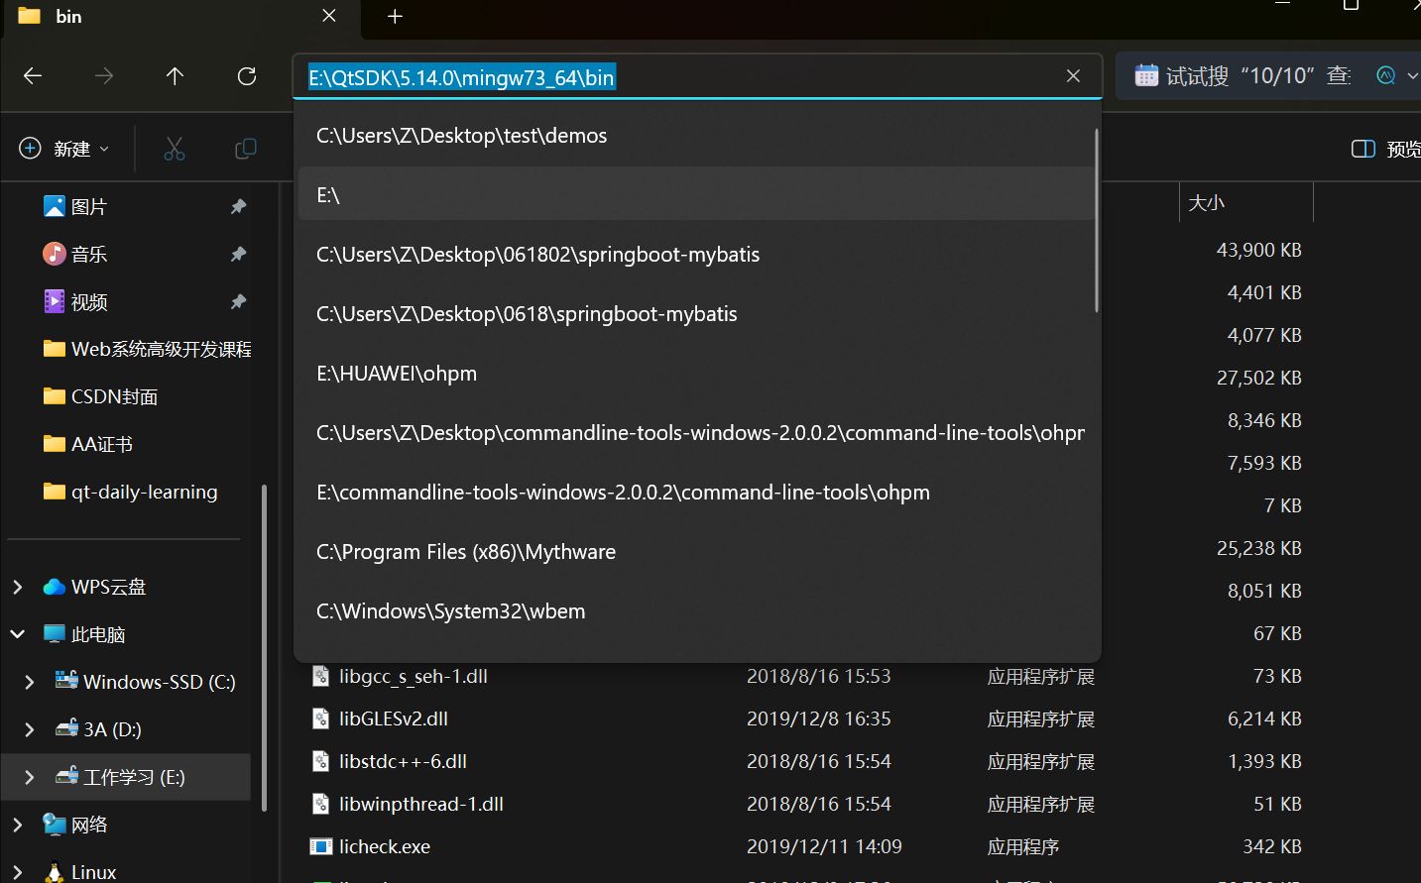This screenshot has height=883, width=1421.
Task: Expand the Windows-SSD (C:) drive
Action: click(29, 682)
